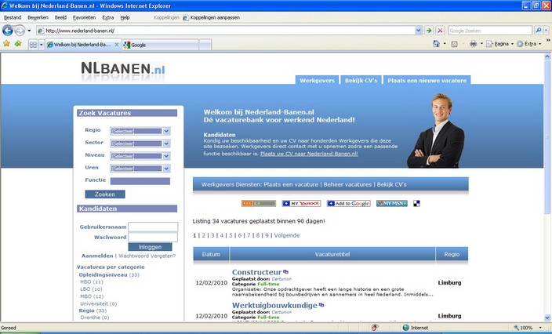Click the red Stop loading icon

(x=440, y=31)
